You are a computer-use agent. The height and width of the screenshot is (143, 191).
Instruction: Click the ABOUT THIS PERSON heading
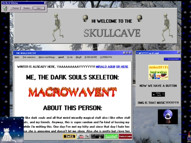[x=73, y=108]
